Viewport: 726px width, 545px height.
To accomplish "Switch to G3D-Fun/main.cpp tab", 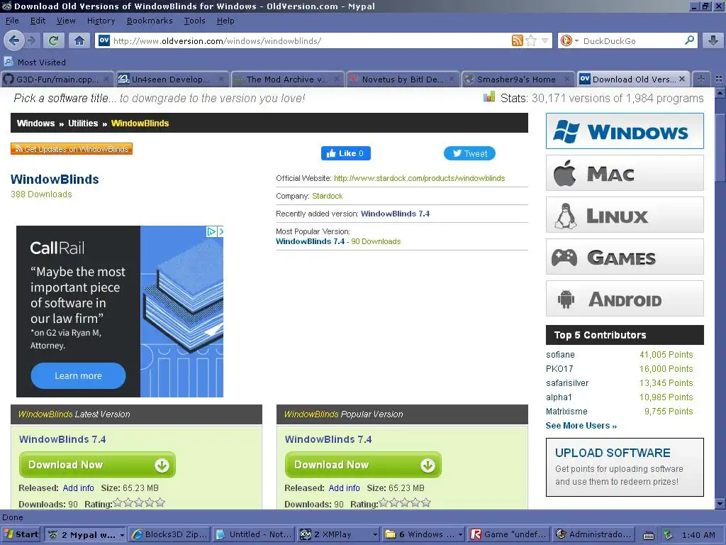I will pyautogui.click(x=57, y=79).
